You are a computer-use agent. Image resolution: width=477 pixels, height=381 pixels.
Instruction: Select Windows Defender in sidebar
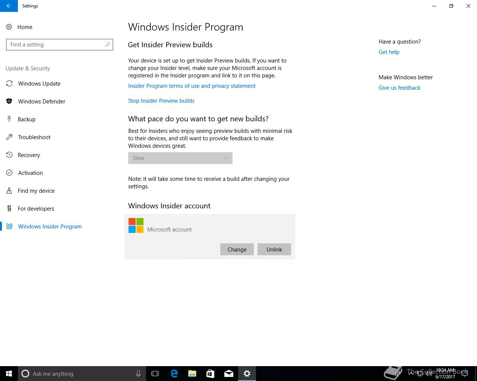(x=41, y=101)
